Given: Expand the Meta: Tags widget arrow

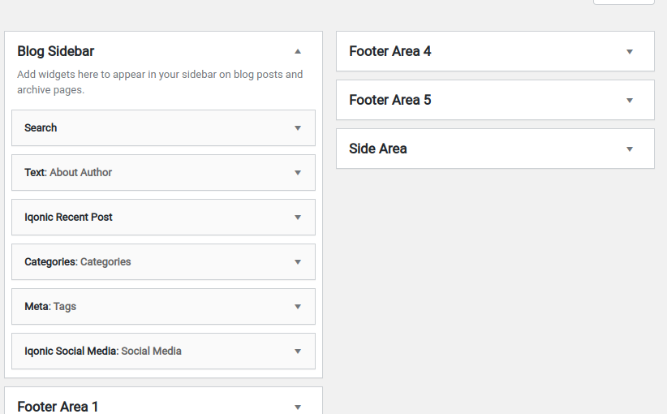Looking at the screenshot, I should (x=298, y=307).
